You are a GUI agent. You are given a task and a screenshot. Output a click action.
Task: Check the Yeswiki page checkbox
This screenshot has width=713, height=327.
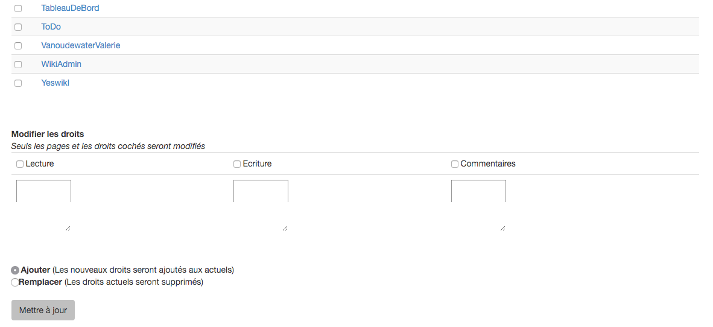coord(18,83)
